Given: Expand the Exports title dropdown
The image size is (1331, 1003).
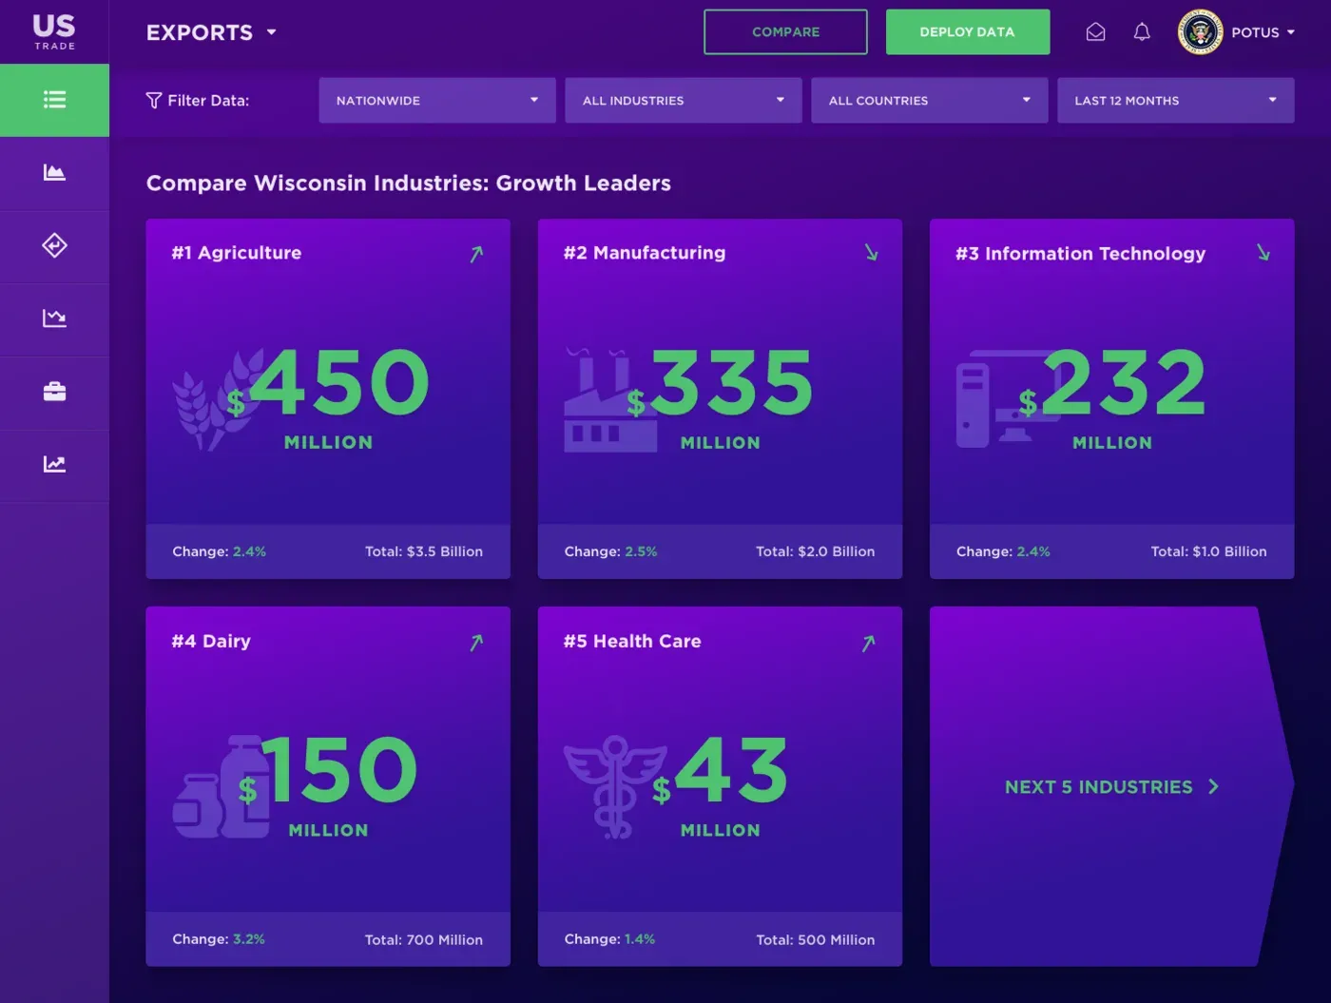Looking at the screenshot, I should click(211, 32).
